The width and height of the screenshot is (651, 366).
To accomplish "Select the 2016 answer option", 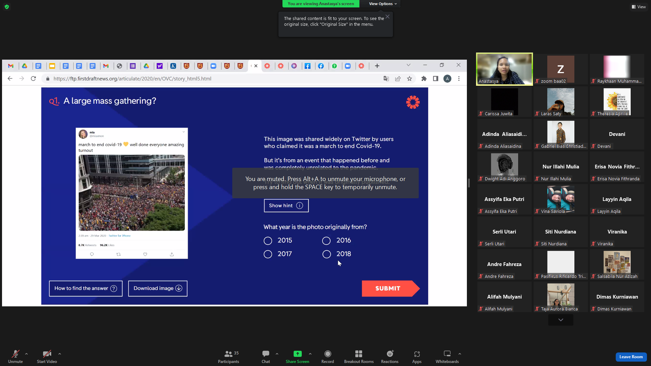I will [x=326, y=241].
